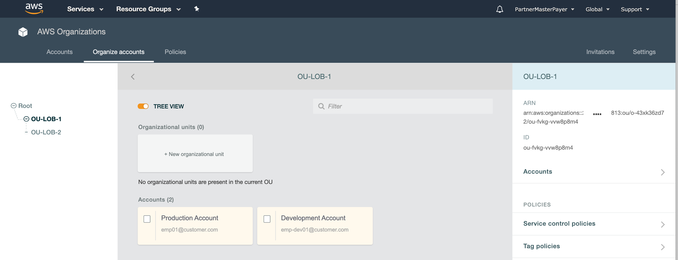
Task: Click the OU-LOB-1 title above the Tree View switch
Action: point(314,76)
